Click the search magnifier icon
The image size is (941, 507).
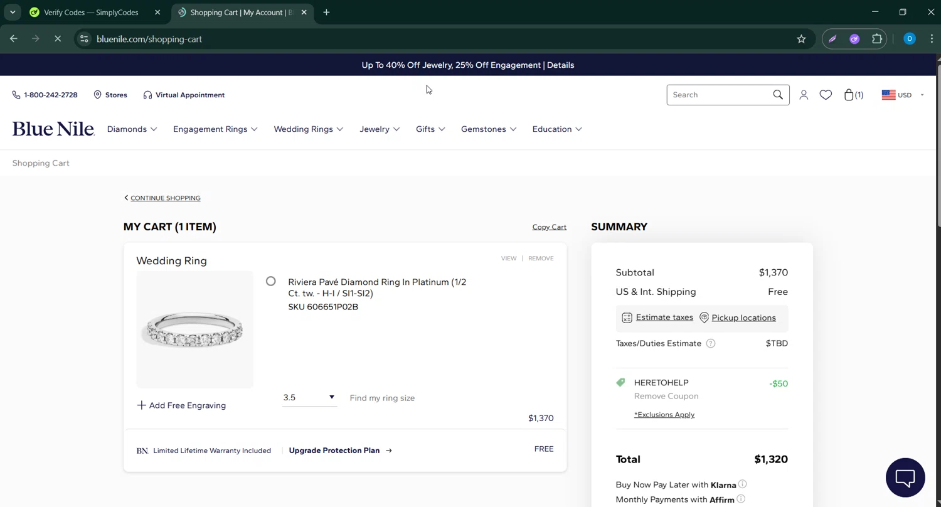pos(778,95)
